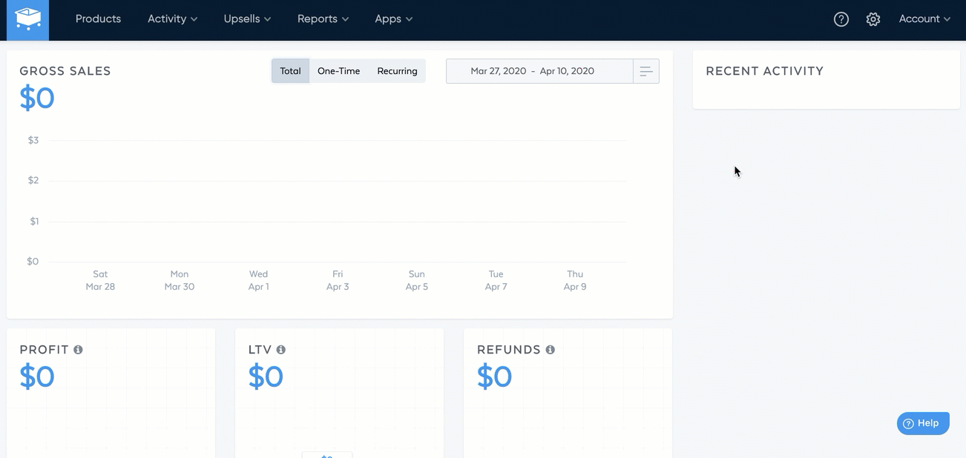The image size is (966, 458).
Task: Click info icon next to LTV
Action: [281, 350]
